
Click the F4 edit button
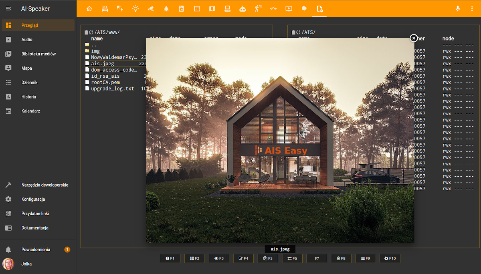coord(243,258)
